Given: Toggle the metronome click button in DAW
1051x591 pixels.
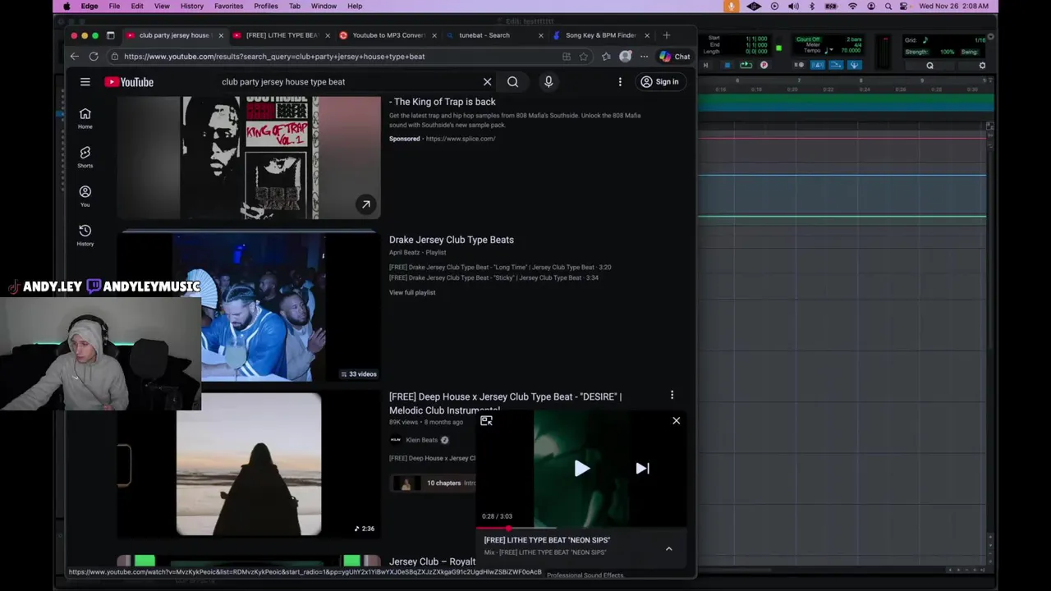Looking at the screenshot, I should click(818, 65).
